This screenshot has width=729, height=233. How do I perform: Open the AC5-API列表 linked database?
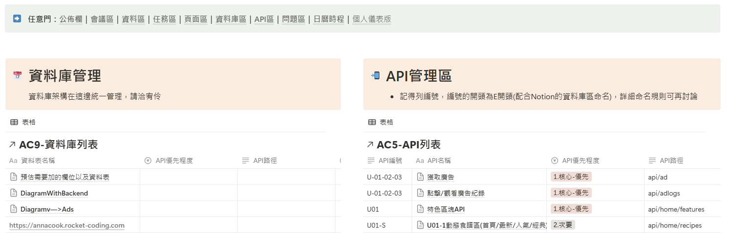[408, 144]
